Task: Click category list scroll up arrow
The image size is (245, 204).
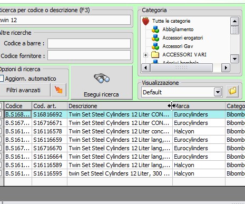Action: tap(234, 21)
